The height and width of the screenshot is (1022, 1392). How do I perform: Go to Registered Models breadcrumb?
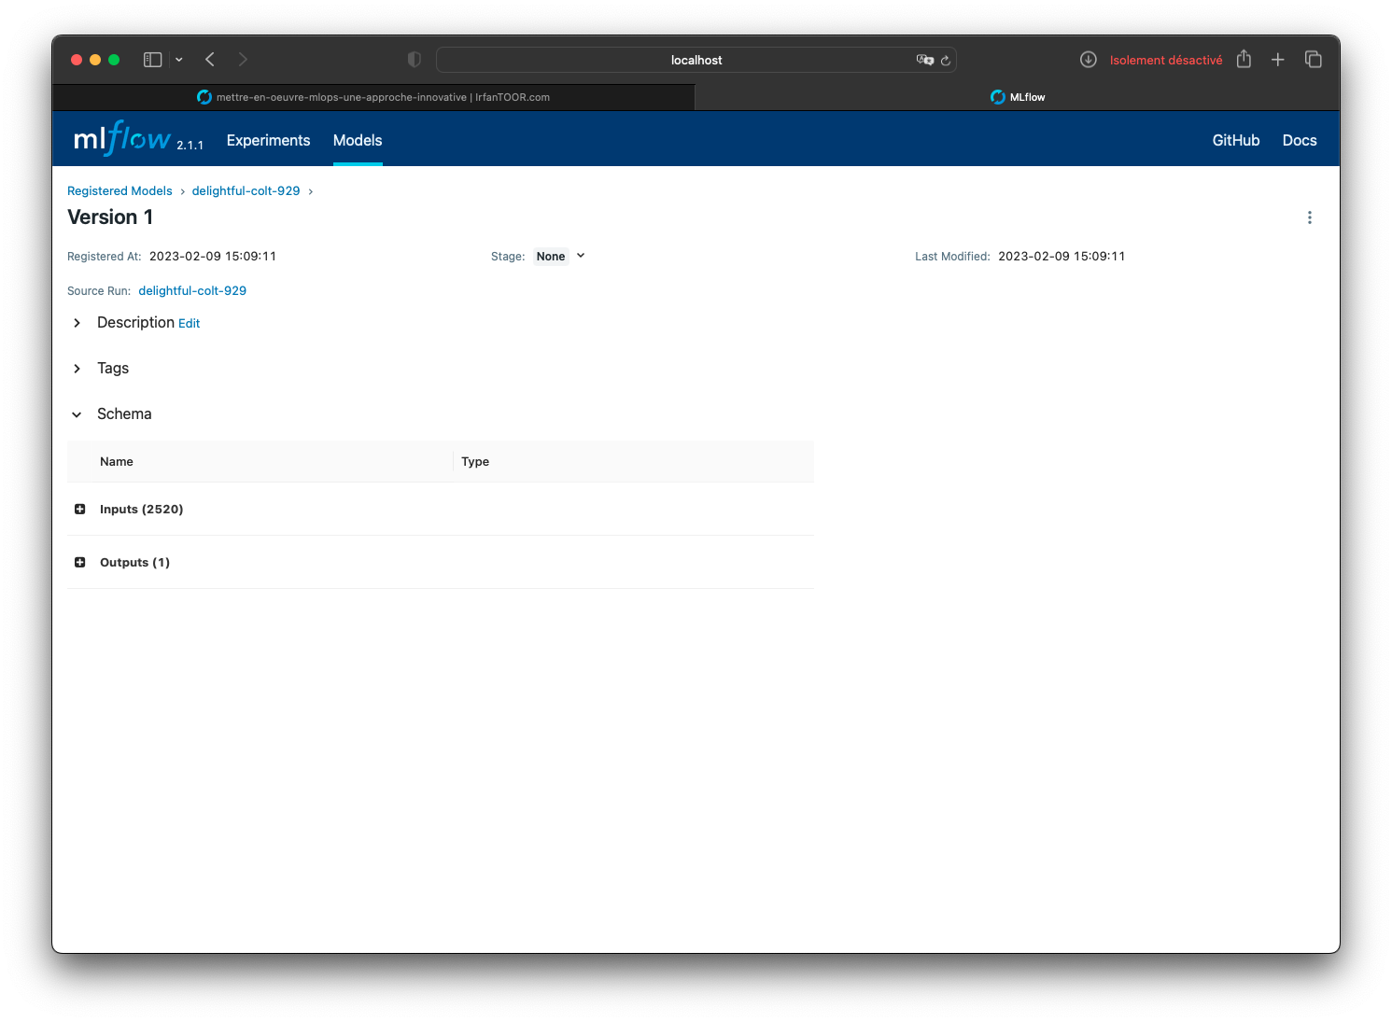pos(120,190)
